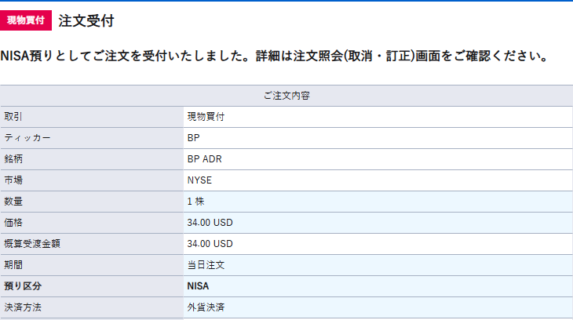Click the 34.00 USD value beside 価格
573x320 pixels.
[x=210, y=223]
